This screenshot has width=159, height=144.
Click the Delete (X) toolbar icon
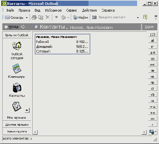tap(48, 17)
